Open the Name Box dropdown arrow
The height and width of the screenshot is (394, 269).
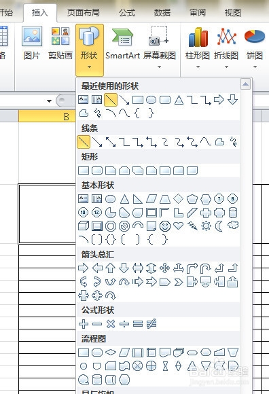[x=49, y=101]
